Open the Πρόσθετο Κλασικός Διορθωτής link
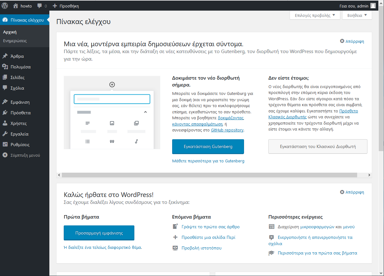Viewport: 384px width, 276px height. pos(313,114)
